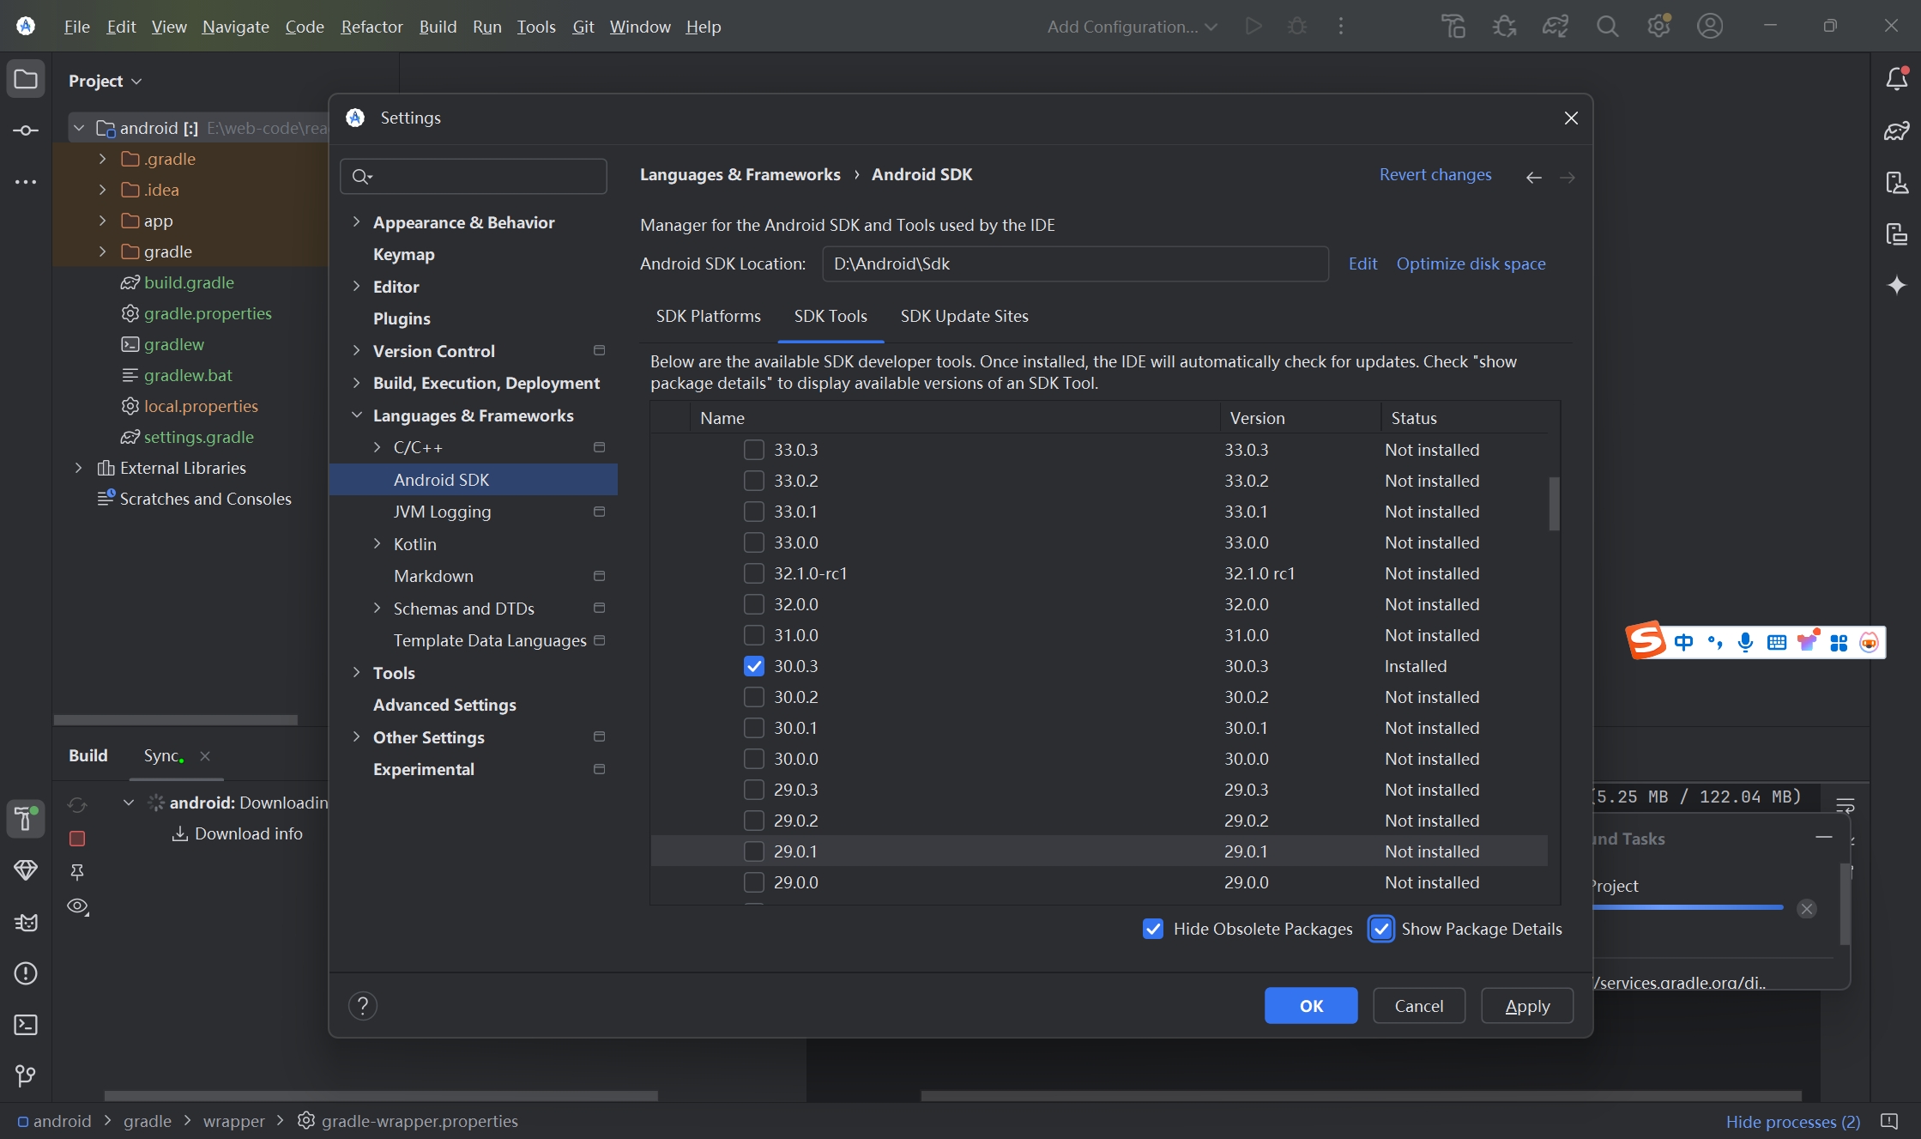The height and width of the screenshot is (1139, 1921).
Task: Expand Build, Execution, Deployment settings
Action: pyautogui.click(x=357, y=383)
